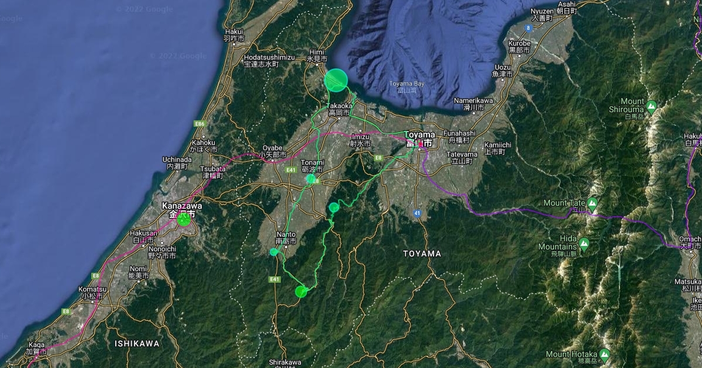
Task: Click the Uozu town label
Action: (x=503, y=71)
